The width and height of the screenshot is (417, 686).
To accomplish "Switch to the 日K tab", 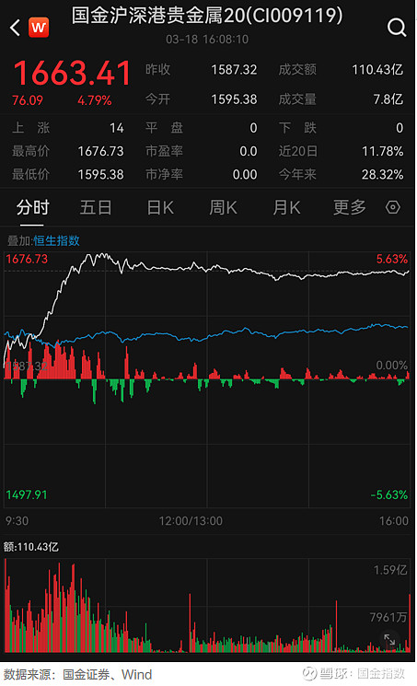I will tap(159, 207).
